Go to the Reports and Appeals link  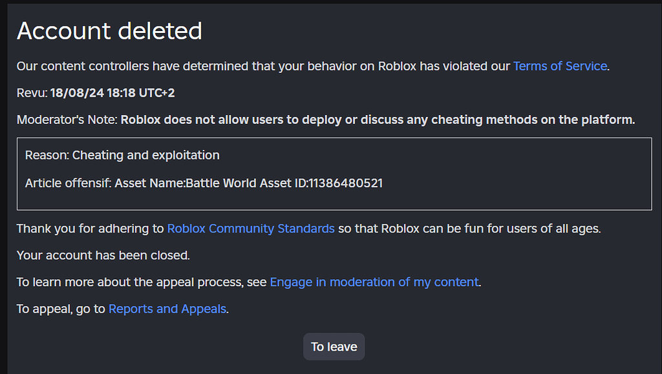click(x=167, y=309)
